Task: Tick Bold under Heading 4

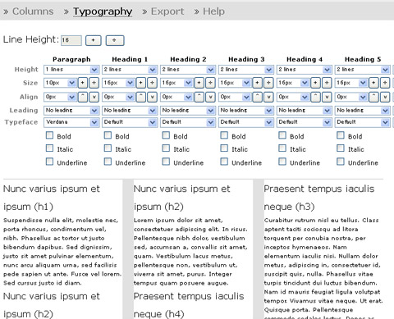Action: coord(282,135)
